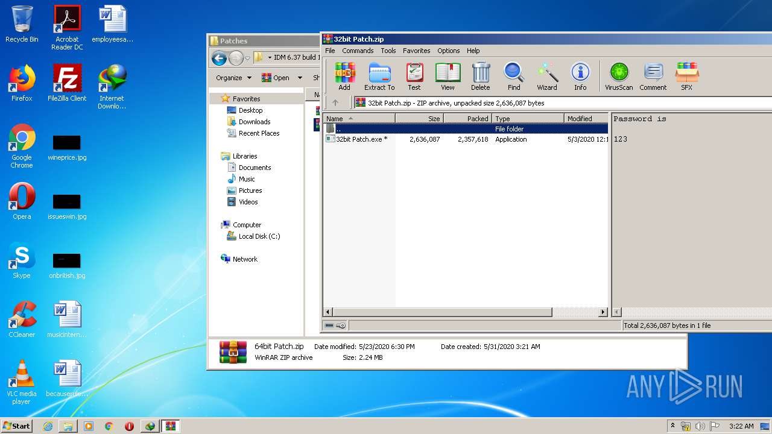Launch the Wizard wand icon
This screenshot has width=772, height=434.
pos(547,77)
